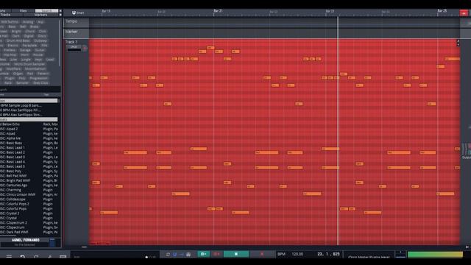Select the Centuries Ago preset
Image resolution: width=471 pixels, height=265 pixels.
pos(29,185)
